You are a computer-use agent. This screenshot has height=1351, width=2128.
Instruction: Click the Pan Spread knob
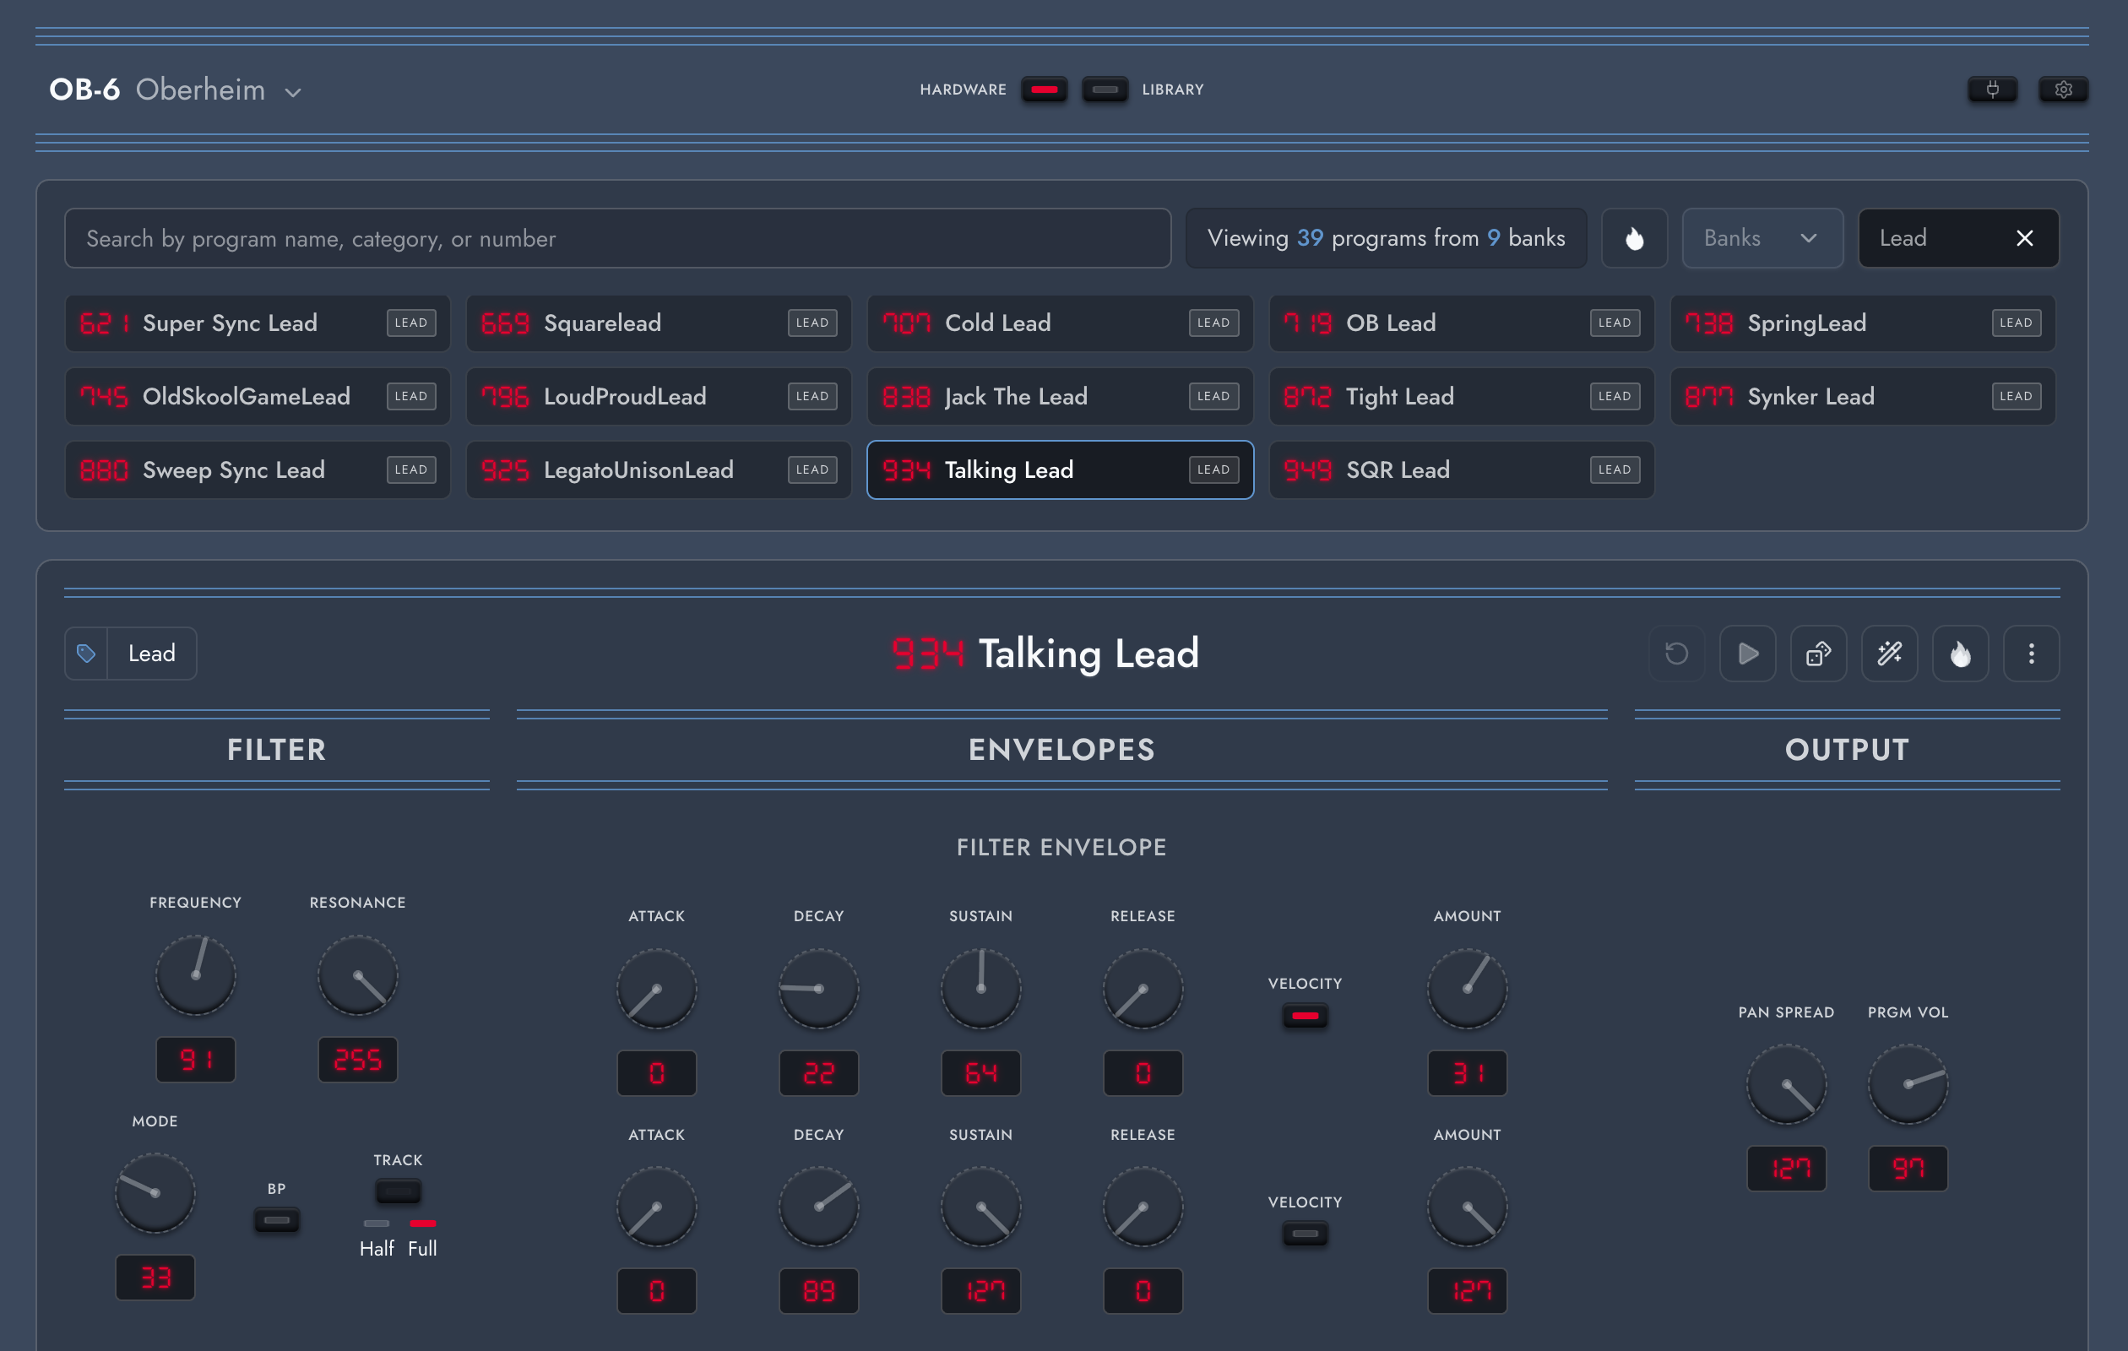pos(1786,1084)
